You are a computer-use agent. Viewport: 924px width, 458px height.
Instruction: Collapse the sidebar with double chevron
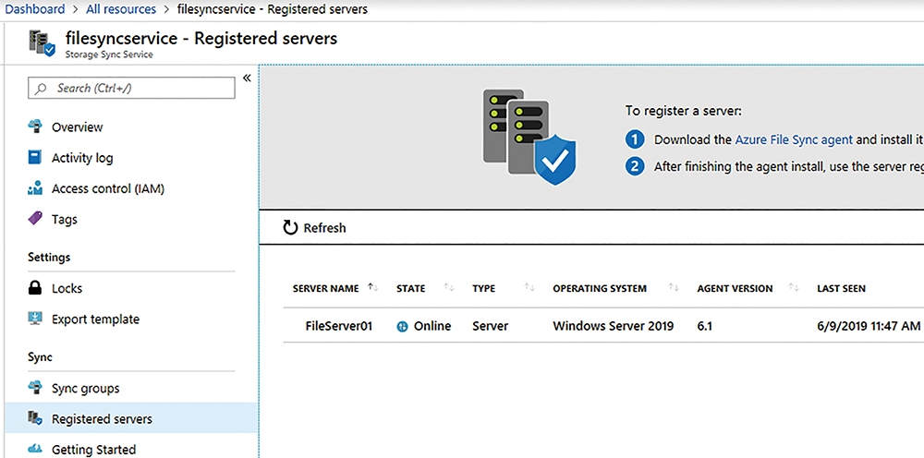click(x=247, y=78)
